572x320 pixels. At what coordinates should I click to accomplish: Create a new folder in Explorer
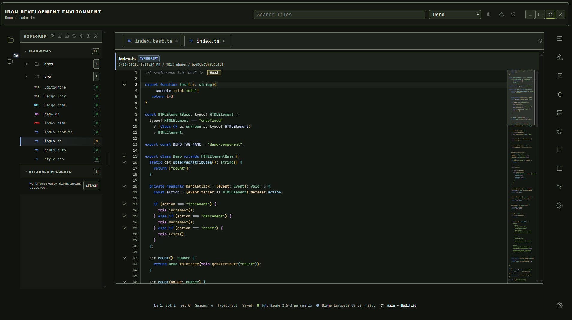pos(60,36)
